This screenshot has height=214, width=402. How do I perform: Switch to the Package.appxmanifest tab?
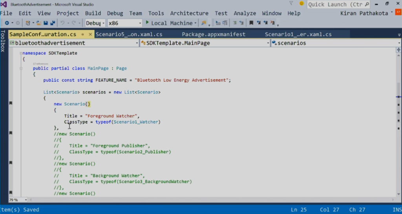(x=214, y=34)
